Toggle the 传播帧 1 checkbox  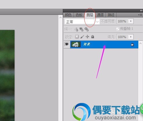117,29
